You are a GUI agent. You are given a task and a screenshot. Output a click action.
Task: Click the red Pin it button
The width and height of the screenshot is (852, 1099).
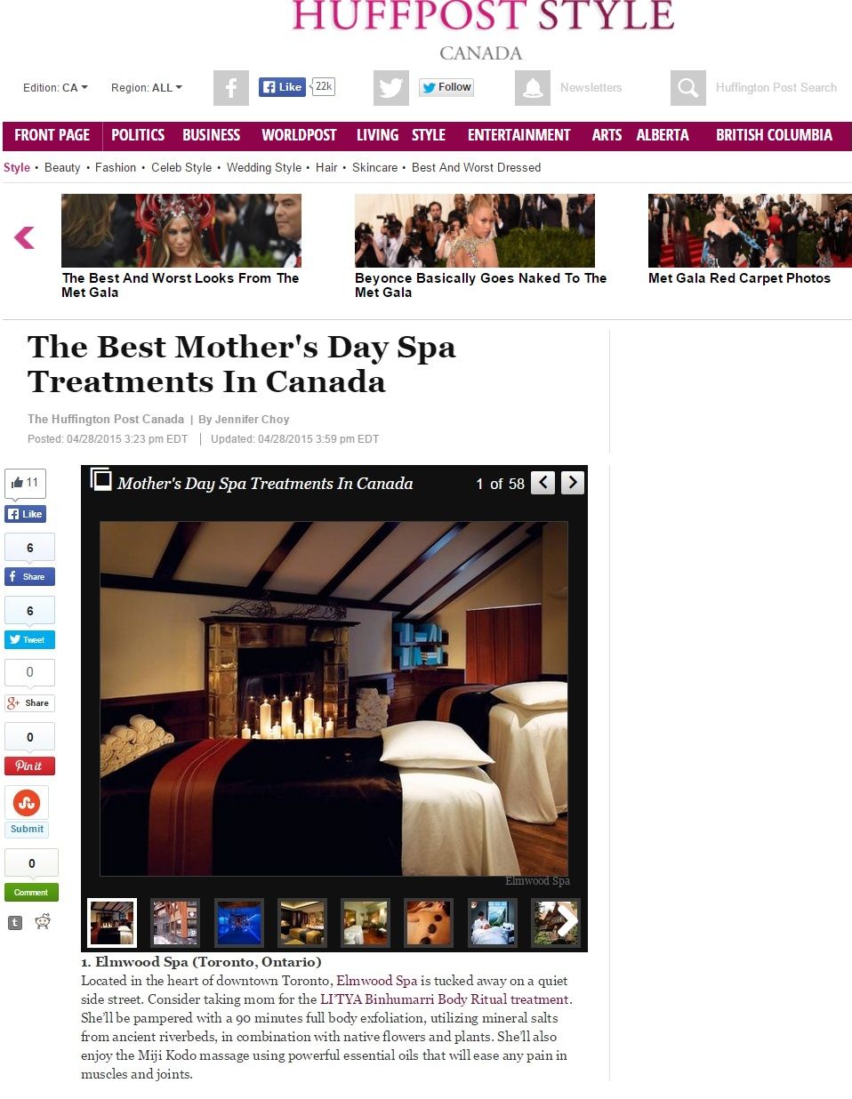pyautogui.click(x=30, y=766)
